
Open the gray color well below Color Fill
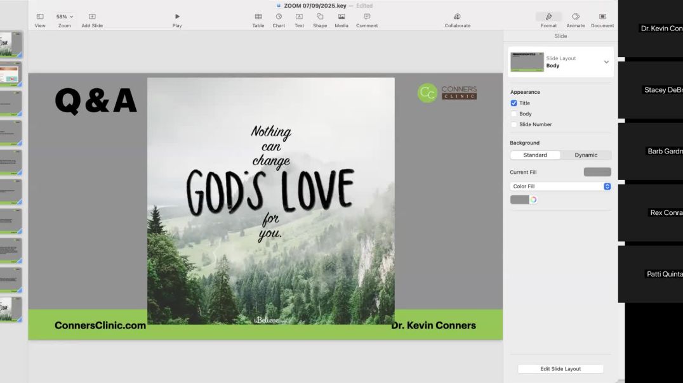pyautogui.click(x=520, y=200)
